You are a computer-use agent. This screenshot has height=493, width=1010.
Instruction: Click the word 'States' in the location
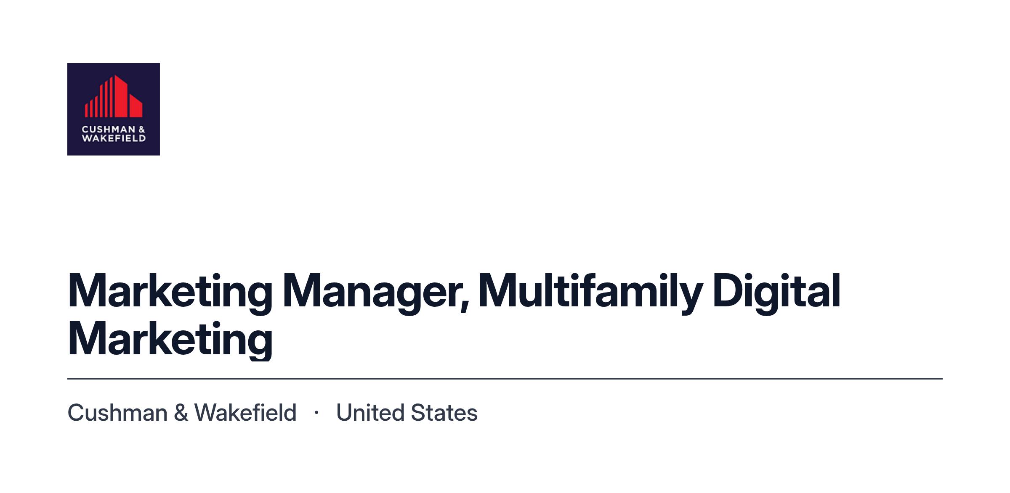[444, 413]
